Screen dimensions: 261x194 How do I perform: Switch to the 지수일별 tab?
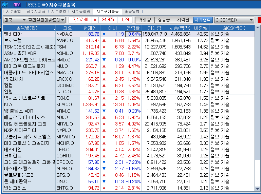58,12
